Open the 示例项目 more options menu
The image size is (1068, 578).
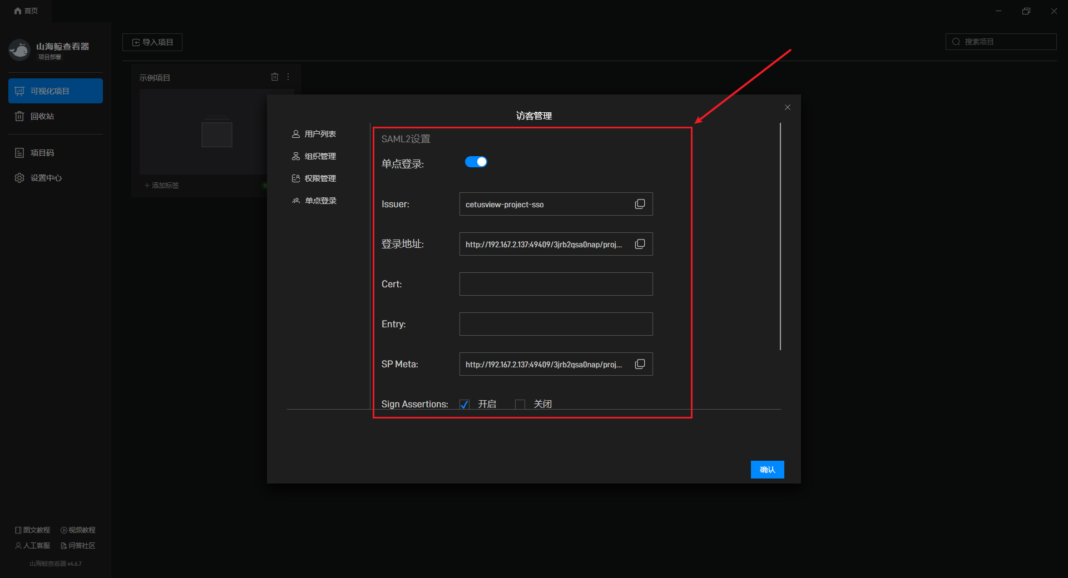[x=288, y=77]
